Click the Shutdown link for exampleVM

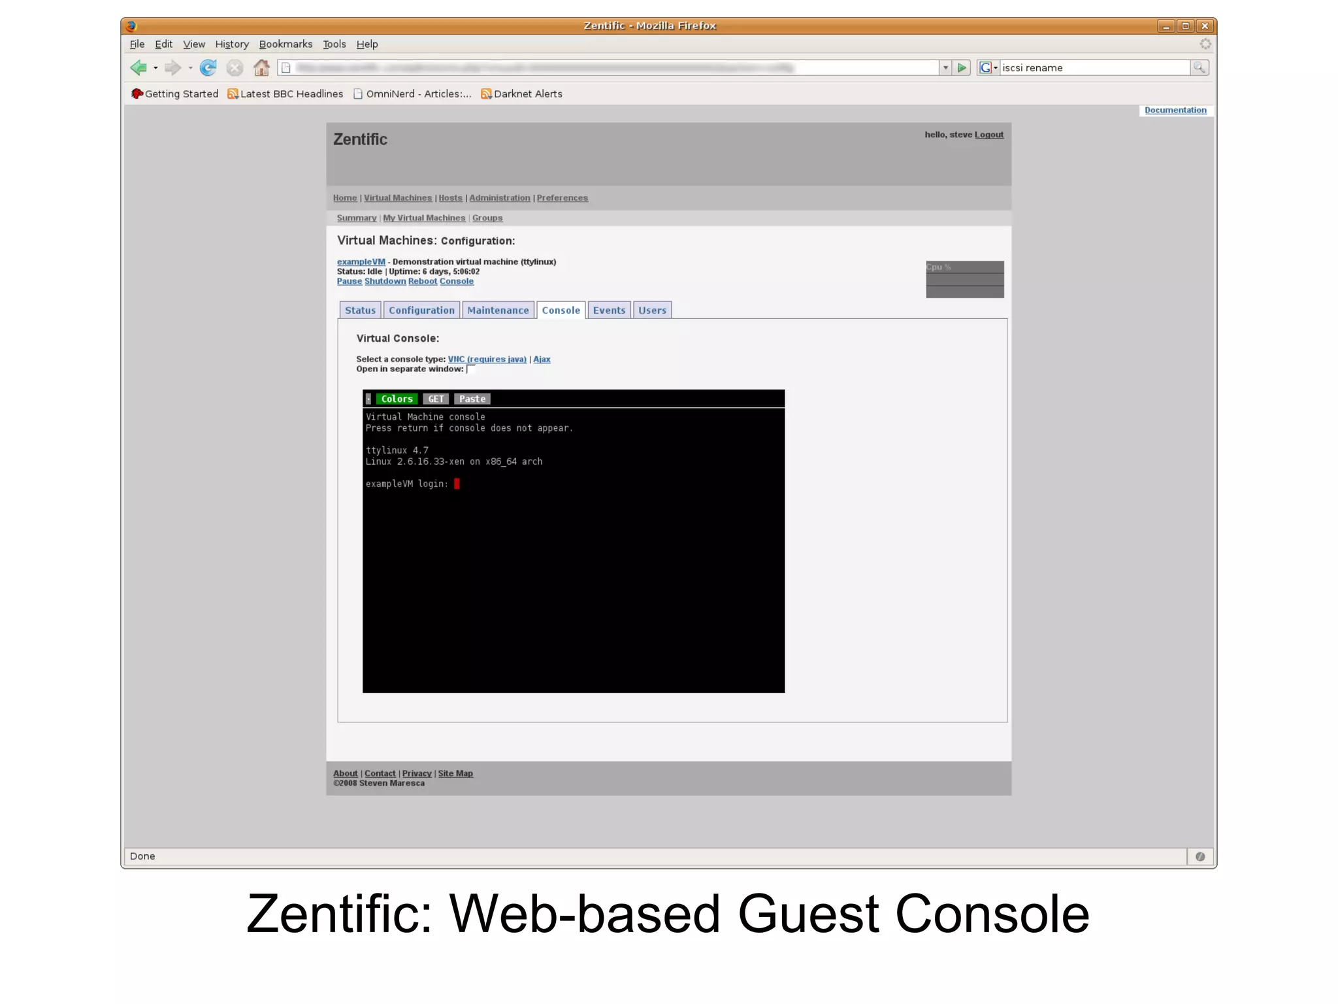[385, 281]
